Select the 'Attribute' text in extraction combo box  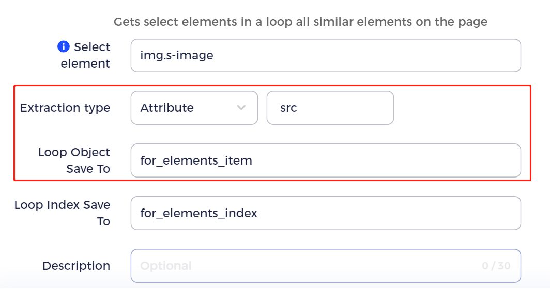[167, 108]
